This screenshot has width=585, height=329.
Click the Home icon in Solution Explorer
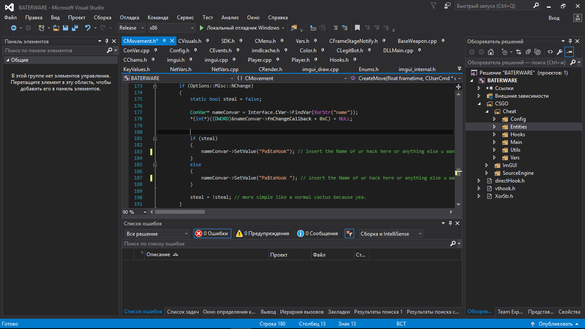point(491,52)
